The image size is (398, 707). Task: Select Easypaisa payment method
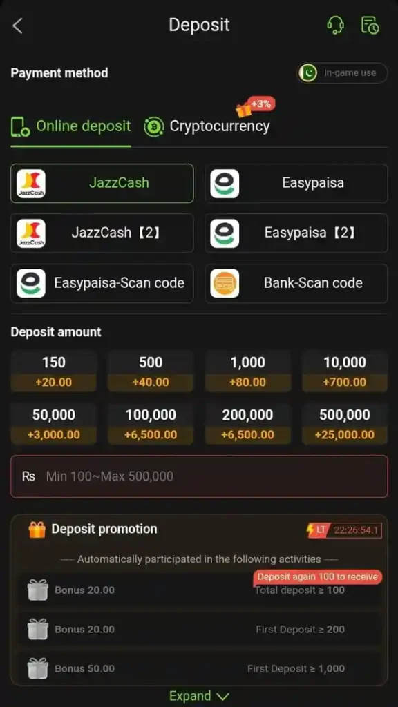click(296, 183)
